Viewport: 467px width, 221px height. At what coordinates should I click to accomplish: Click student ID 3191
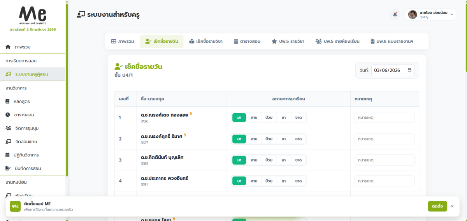pyautogui.click(x=145, y=185)
